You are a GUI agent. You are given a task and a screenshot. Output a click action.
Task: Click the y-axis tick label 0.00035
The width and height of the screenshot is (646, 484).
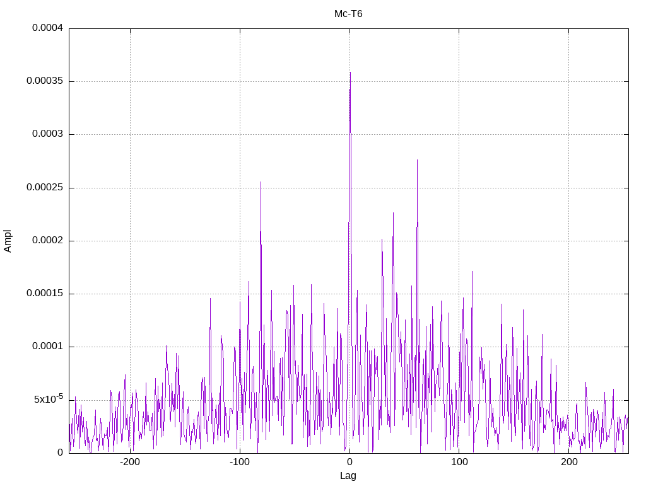pos(45,81)
